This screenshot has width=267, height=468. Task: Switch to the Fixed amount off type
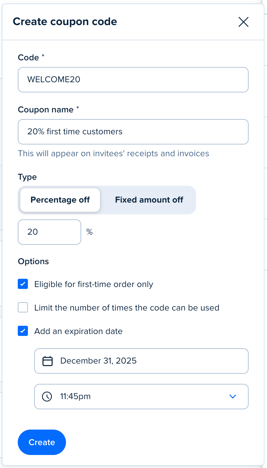(149, 200)
